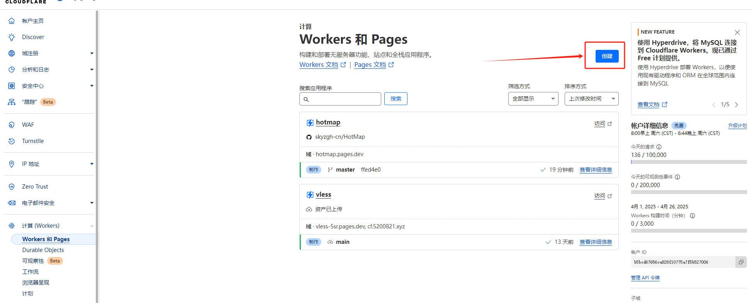Click the info icon next to 今天的请求
This screenshot has width=752, height=303.
(659, 147)
